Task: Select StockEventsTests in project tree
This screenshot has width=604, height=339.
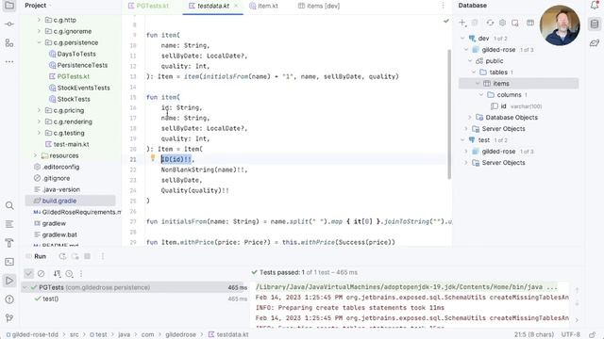Action: click(84, 88)
